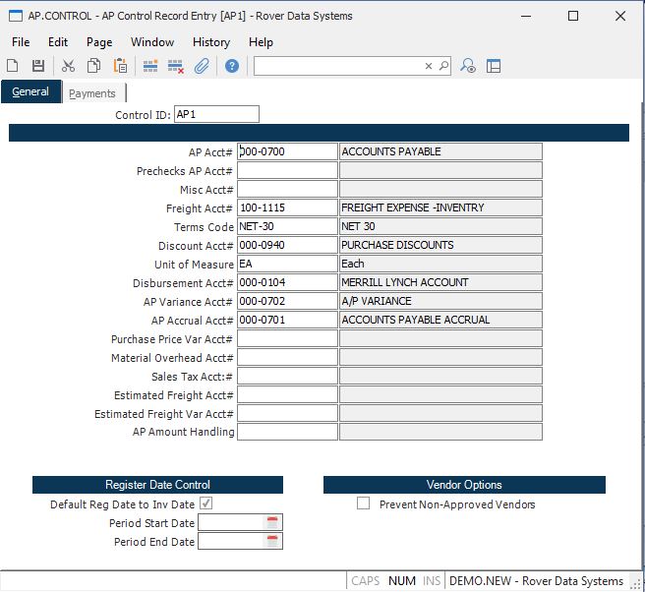Click the Save disk icon
This screenshot has height=592, width=645.
pyautogui.click(x=38, y=66)
